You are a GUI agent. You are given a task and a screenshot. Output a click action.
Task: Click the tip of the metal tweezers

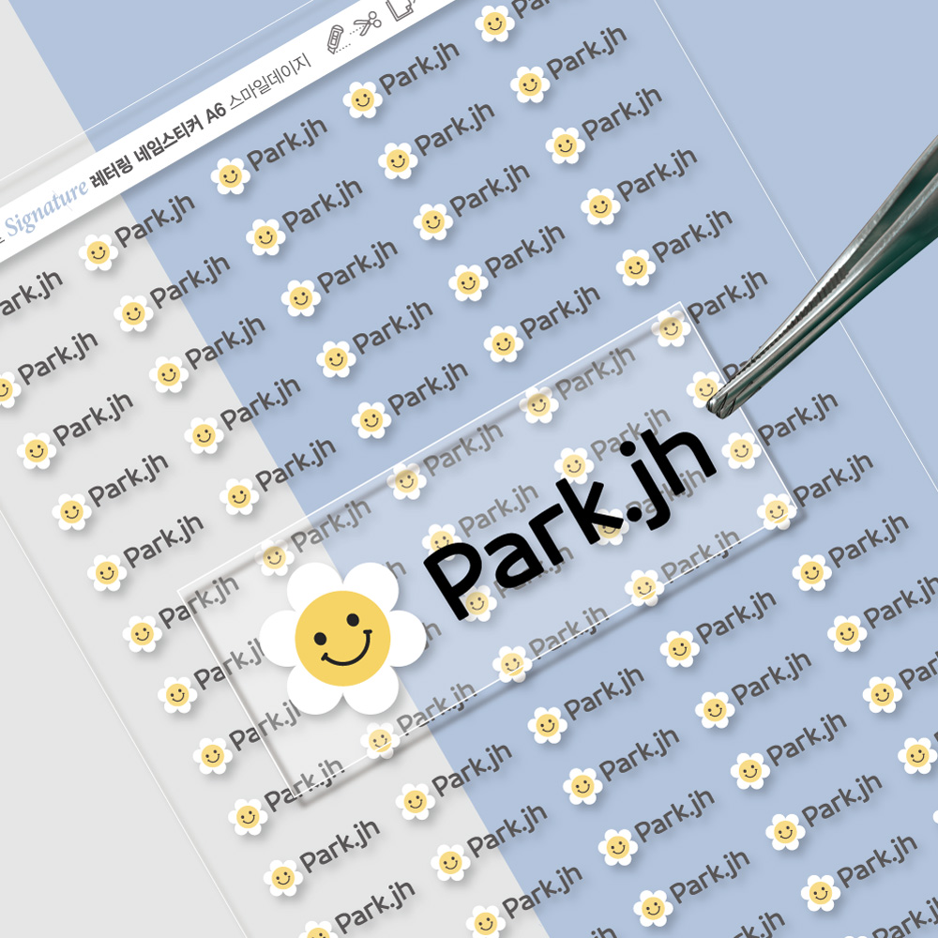[720, 404]
